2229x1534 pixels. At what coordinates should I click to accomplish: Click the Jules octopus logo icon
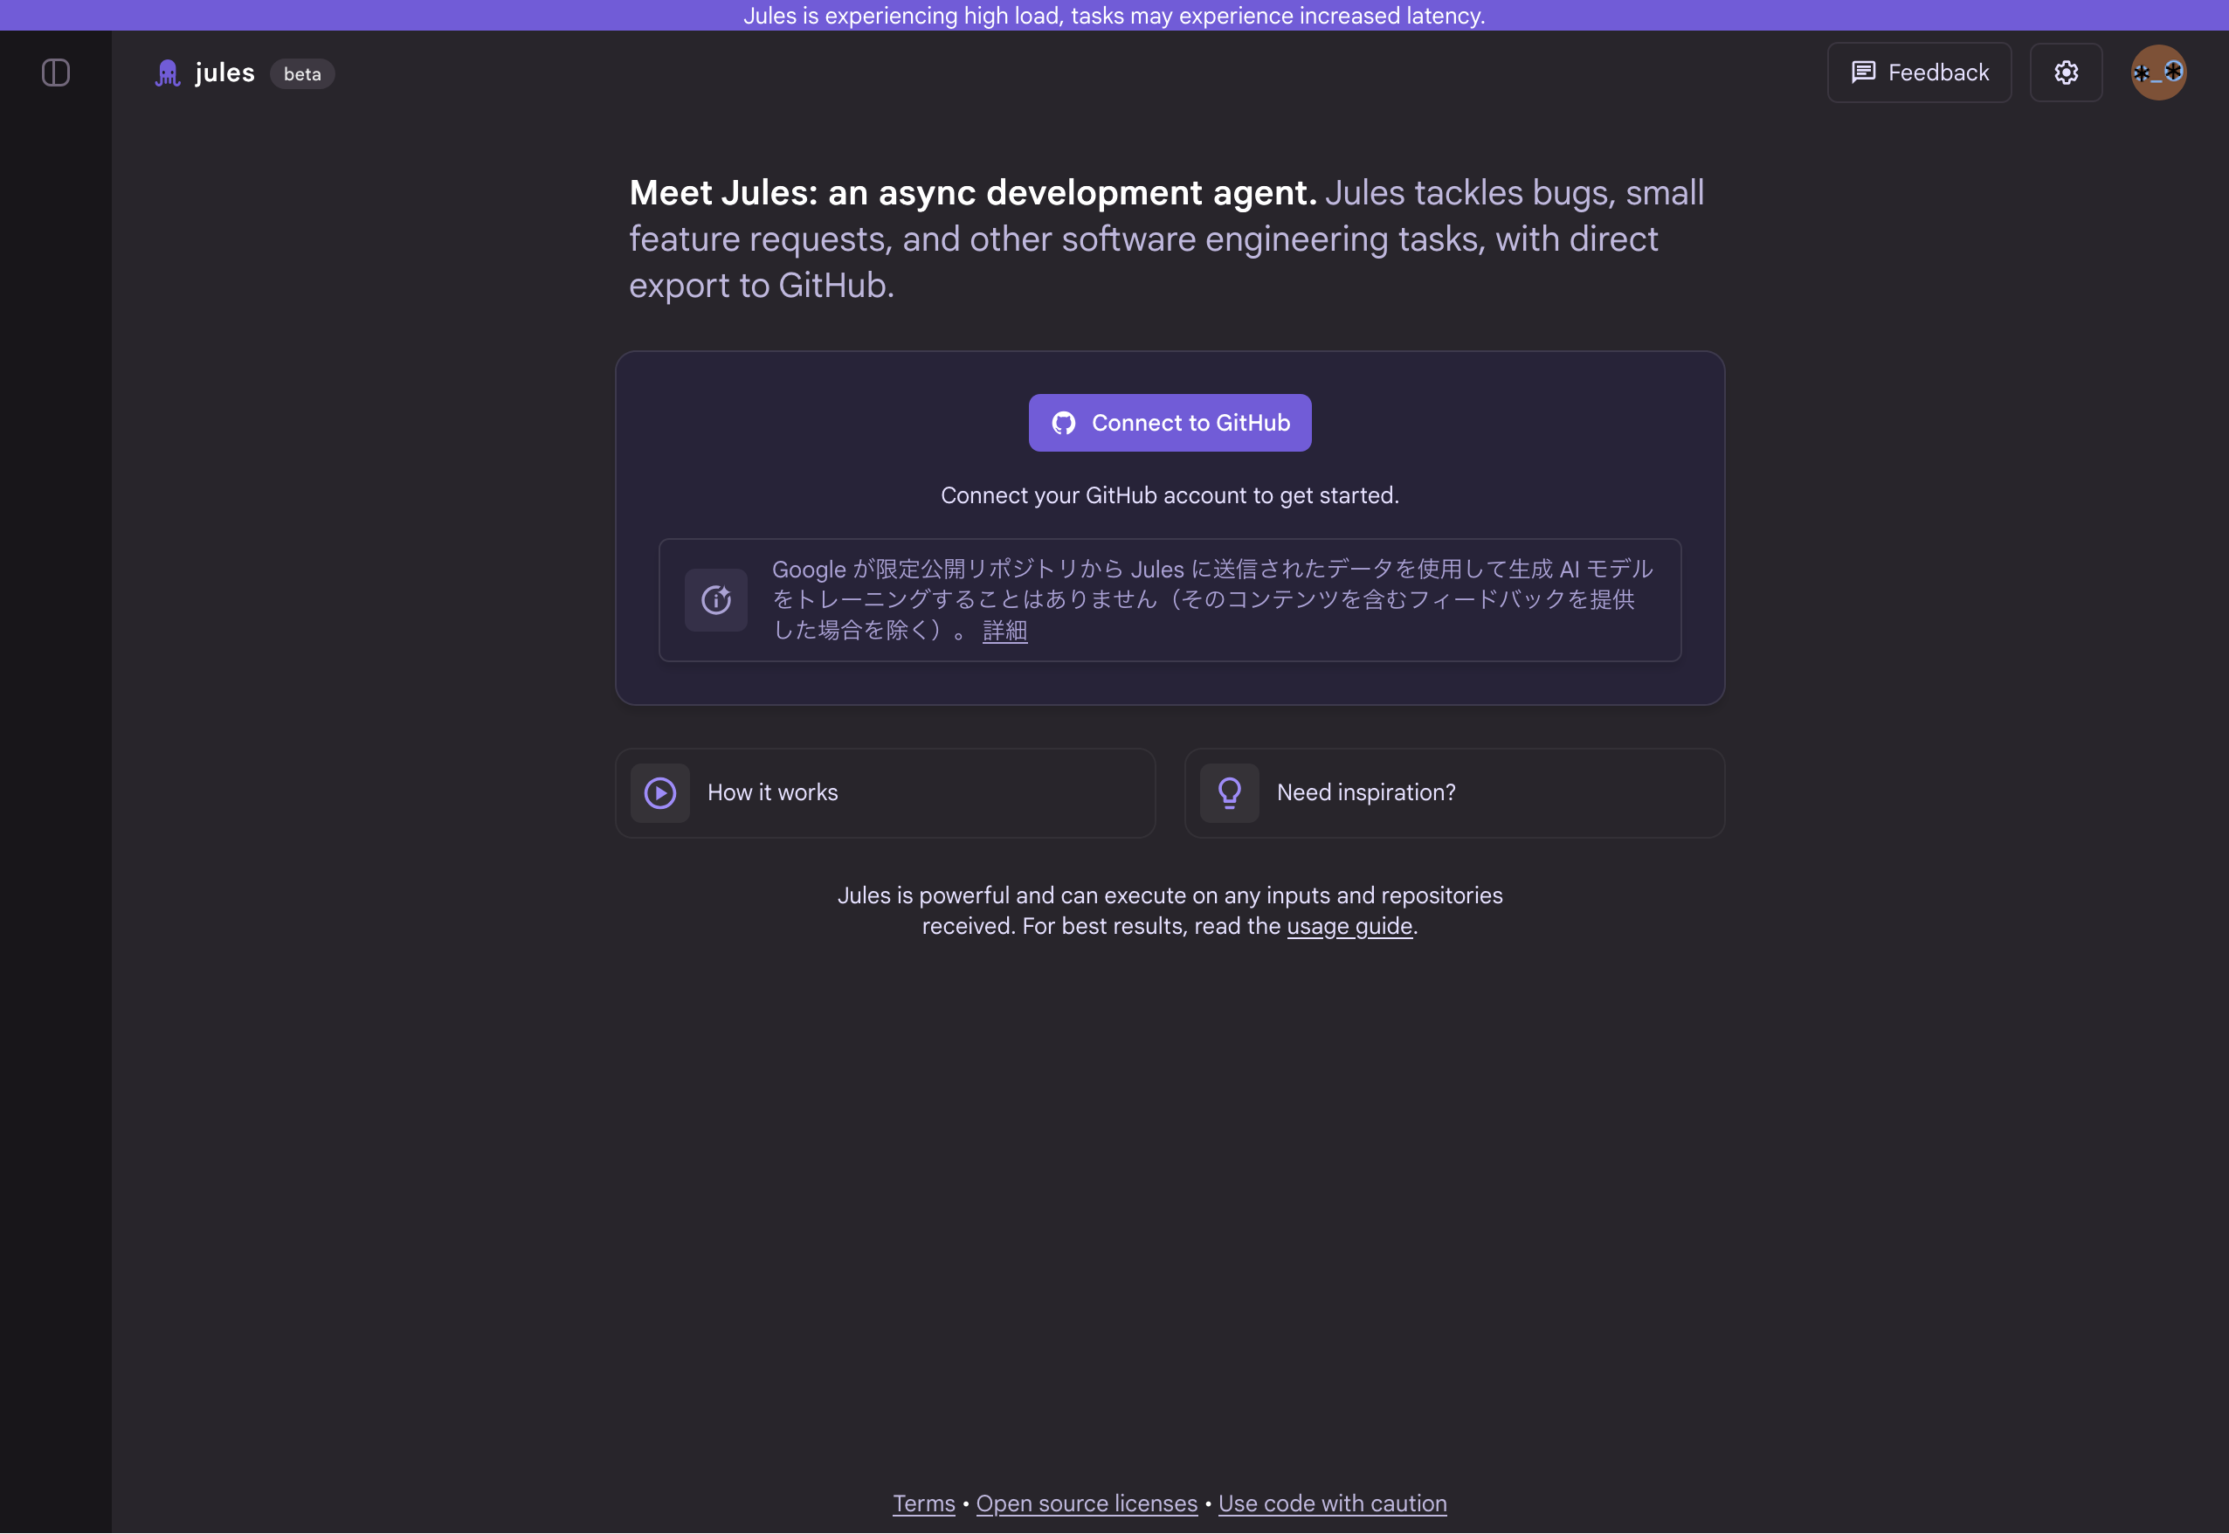pyautogui.click(x=168, y=74)
